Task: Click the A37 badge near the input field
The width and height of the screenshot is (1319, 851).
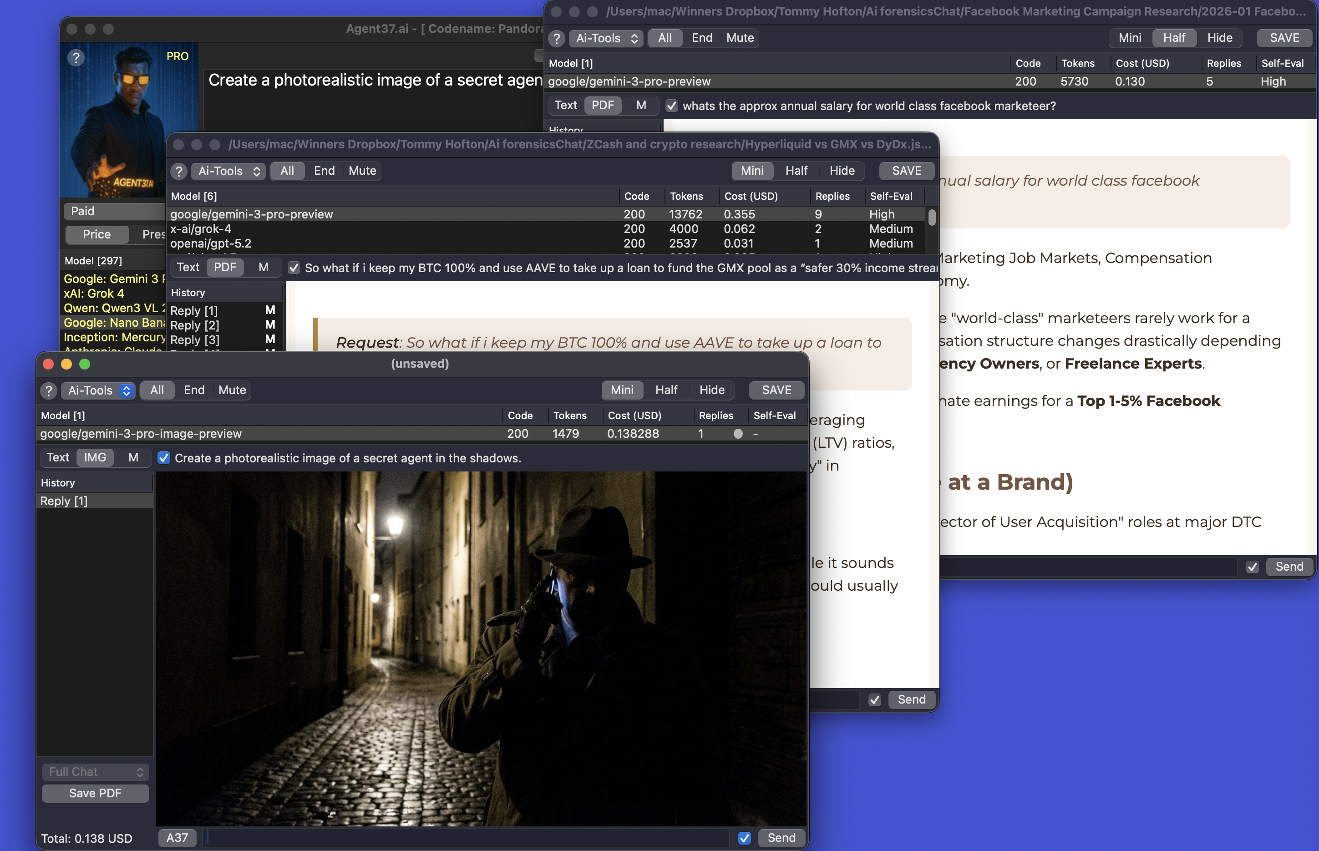Action: [177, 838]
